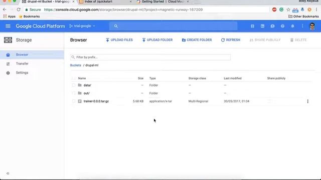Switch to the Getting Started Cloud tab
The width and height of the screenshot is (321, 180).
point(163,1)
